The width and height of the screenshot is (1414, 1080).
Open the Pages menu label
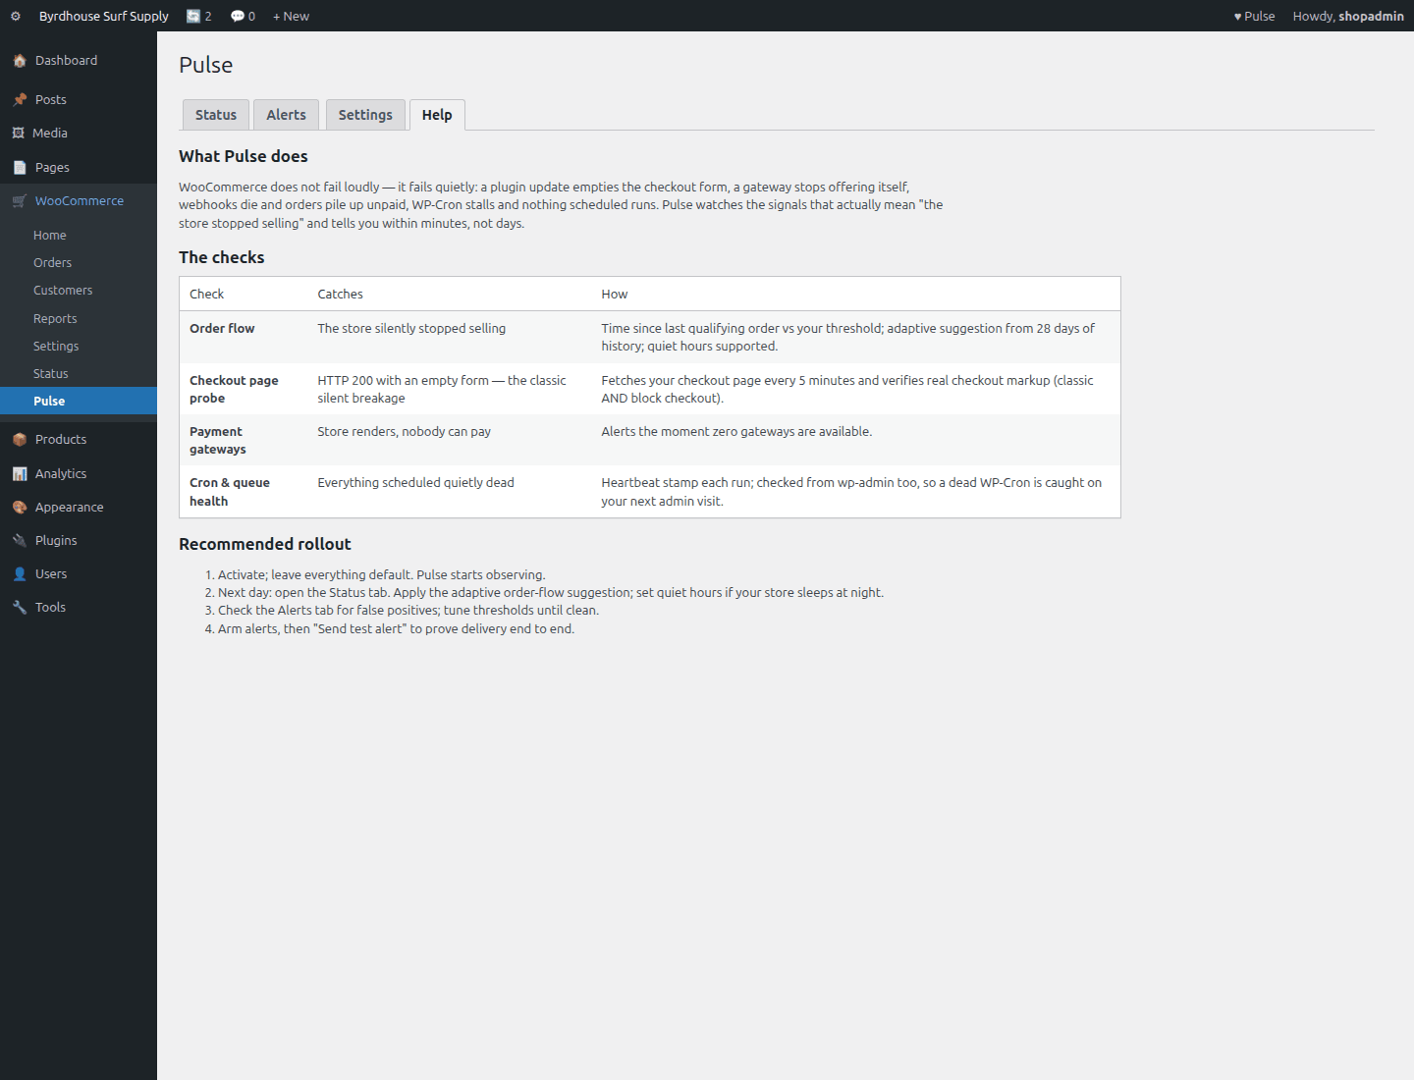(x=52, y=168)
